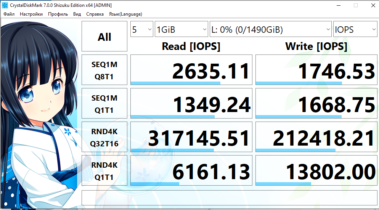
Task: Run all benchmarks with All button
Action: click(104, 36)
